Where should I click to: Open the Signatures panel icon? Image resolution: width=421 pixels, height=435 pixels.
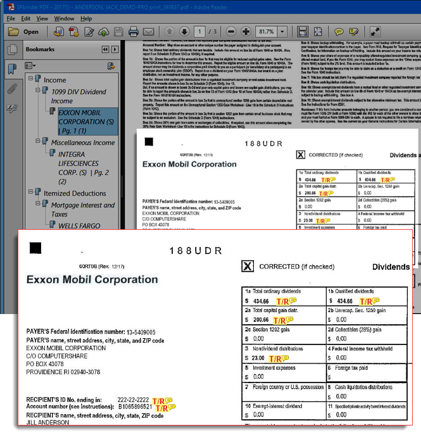(x=11, y=110)
